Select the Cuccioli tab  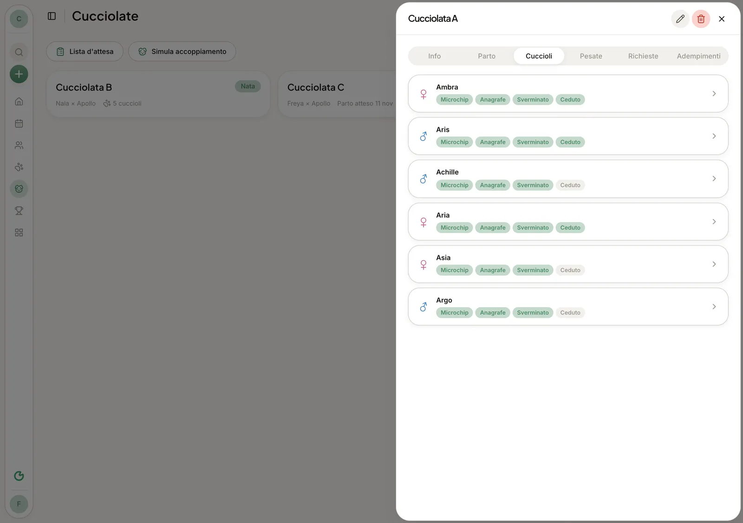(x=539, y=56)
